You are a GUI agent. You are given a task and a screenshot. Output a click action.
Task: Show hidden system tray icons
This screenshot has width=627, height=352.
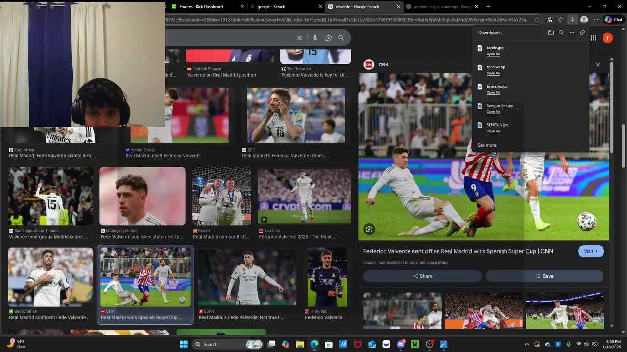(x=527, y=344)
